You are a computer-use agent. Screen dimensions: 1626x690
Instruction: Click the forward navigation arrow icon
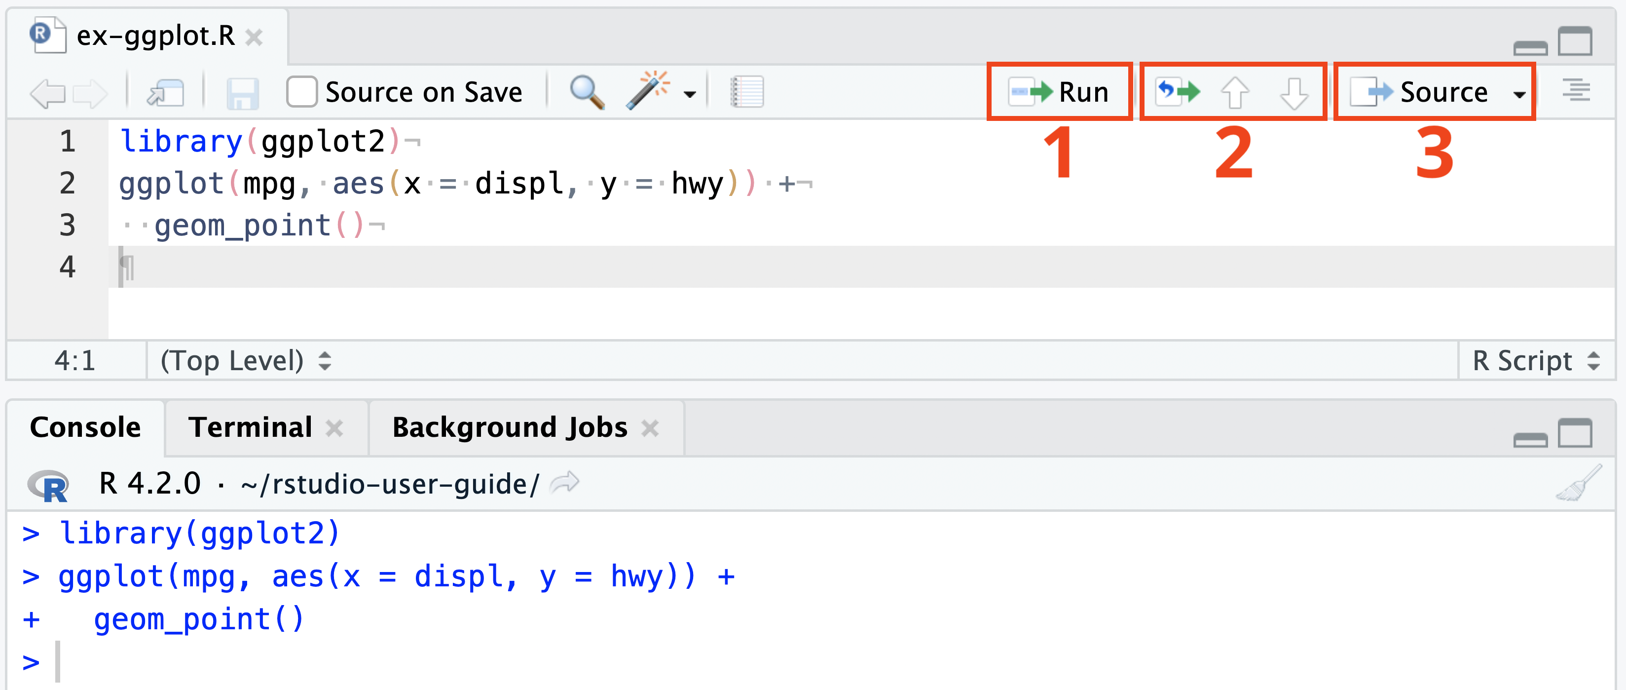(x=90, y=93)
